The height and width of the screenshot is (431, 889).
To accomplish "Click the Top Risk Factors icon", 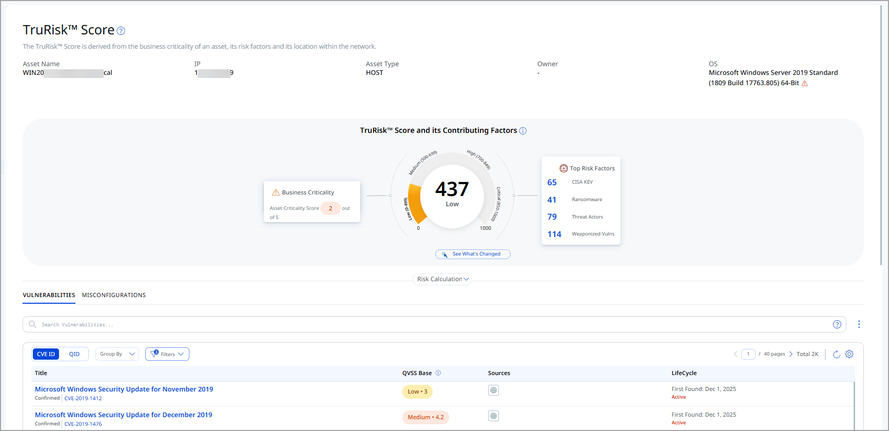I will coord(564,168).
